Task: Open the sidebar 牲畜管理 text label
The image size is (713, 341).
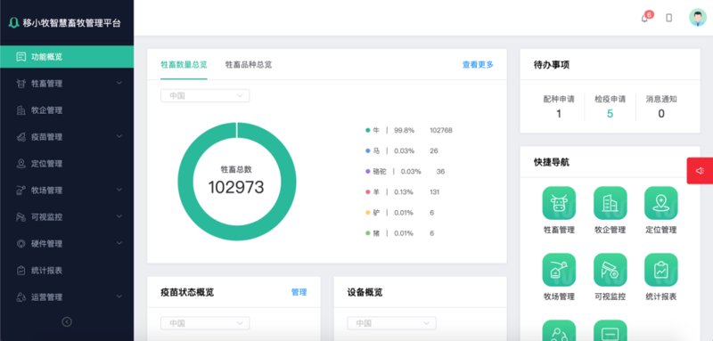Action: tap(47, 84)
